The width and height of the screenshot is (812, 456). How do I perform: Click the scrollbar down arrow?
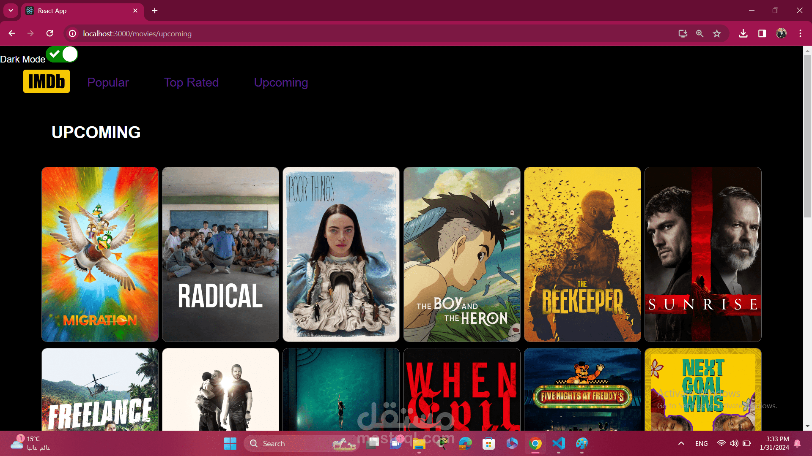click(807, 426)
